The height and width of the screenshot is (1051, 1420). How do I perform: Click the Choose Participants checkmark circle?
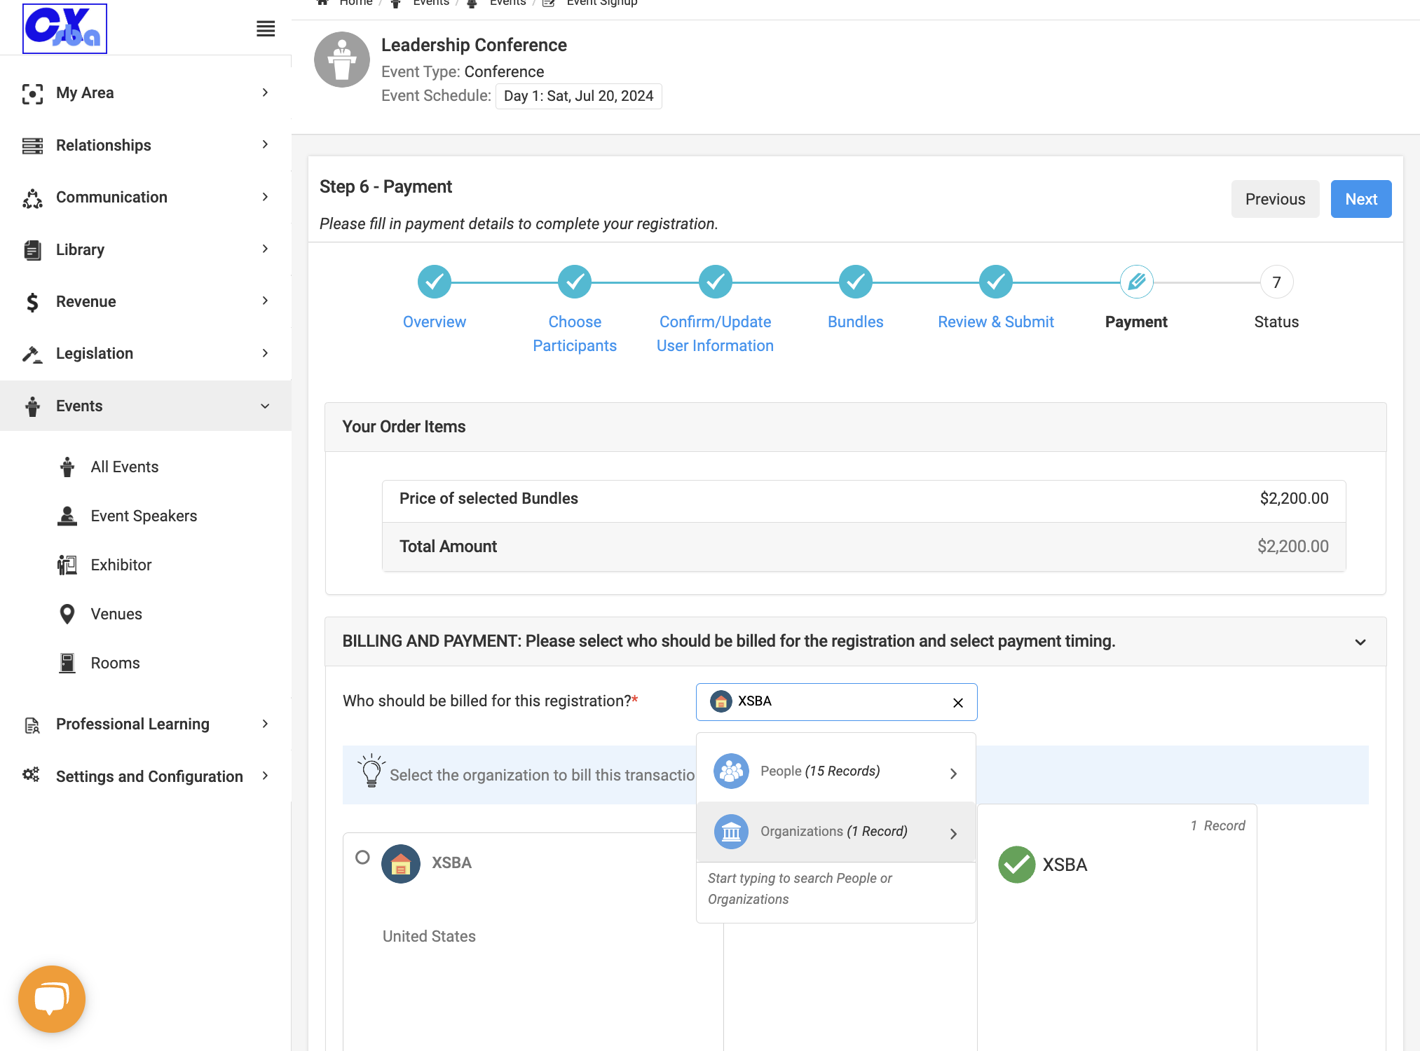(x=575, y=282)
